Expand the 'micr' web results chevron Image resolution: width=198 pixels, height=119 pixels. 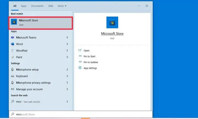pos(67,101)
